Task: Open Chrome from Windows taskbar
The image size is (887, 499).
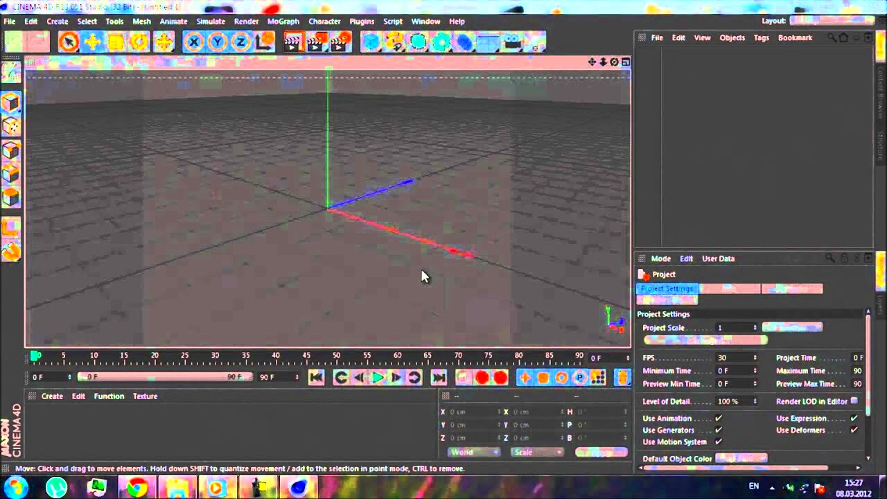Action: 137,488
